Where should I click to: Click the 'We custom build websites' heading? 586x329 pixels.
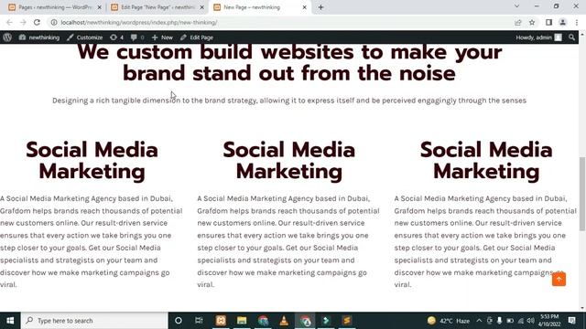(x=289, y=63)
